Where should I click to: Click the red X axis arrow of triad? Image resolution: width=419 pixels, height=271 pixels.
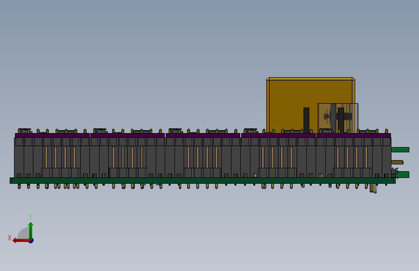click(x=21, y=241)
